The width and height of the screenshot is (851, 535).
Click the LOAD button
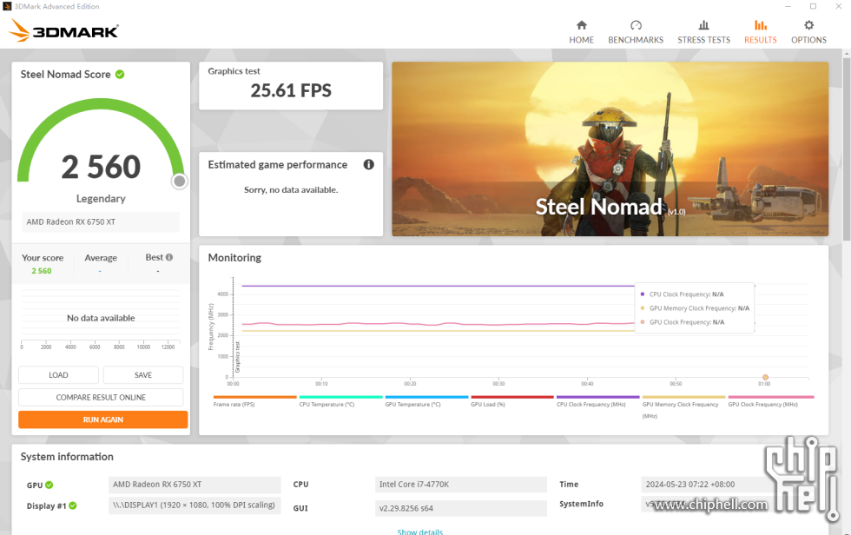coord(59,375)
